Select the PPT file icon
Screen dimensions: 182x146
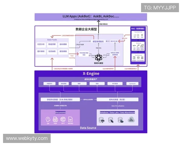63,119
